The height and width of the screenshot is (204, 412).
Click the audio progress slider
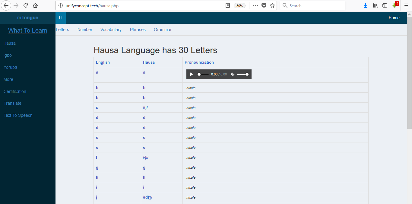click(203, 74)
